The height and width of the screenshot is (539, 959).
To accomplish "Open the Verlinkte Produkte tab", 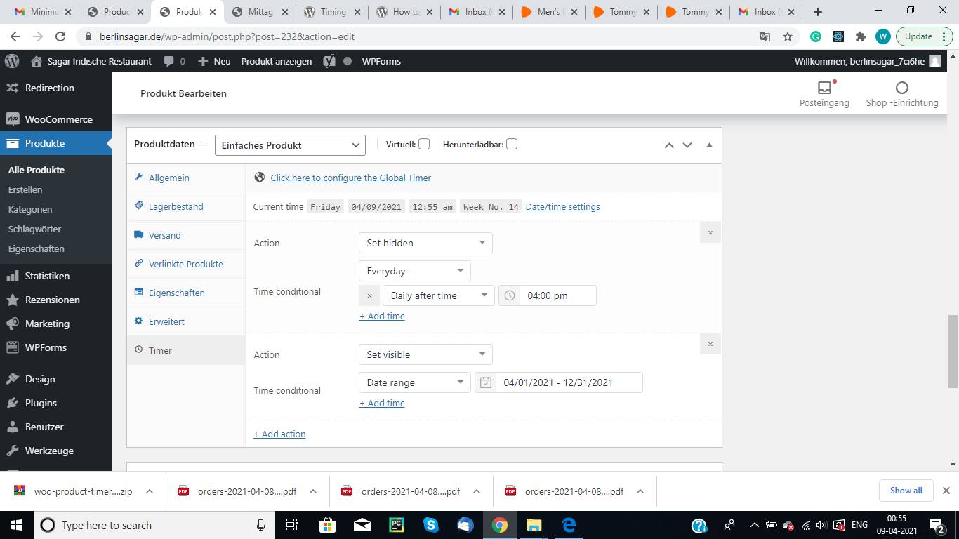I will [x=186, y=264].
